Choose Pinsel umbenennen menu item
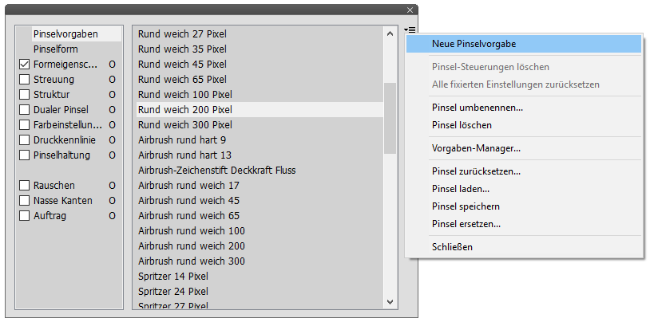The height and width of the screenshot is (322, 650). tap(477, 108)
